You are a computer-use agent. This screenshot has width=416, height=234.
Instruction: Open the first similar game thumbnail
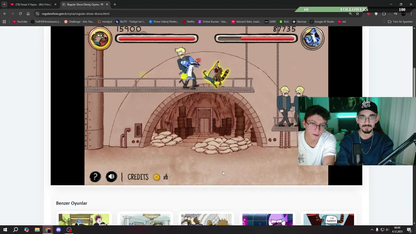click(x=84, y=219)
